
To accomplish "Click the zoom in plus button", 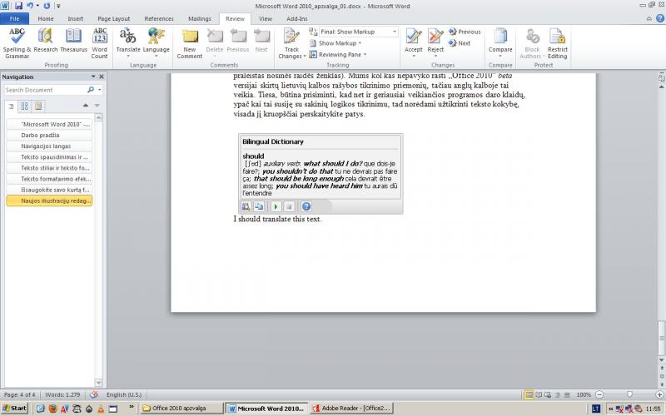I will pos(659,394).
